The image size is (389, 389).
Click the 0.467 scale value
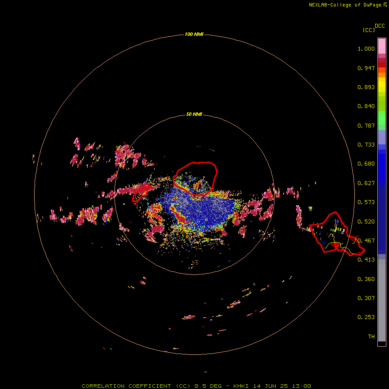(366, 241)
